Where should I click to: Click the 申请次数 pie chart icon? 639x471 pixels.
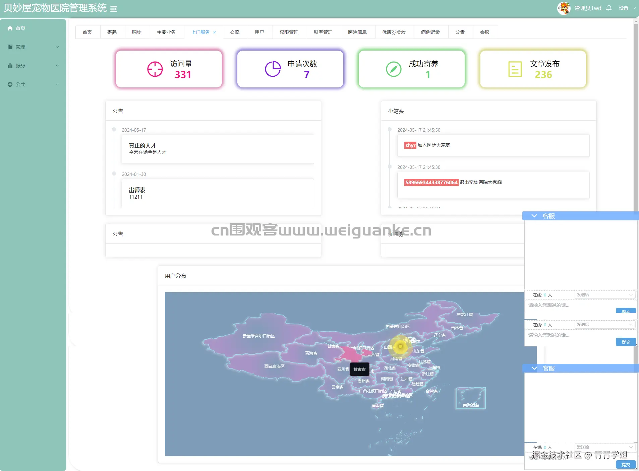(x=273, y=69)
